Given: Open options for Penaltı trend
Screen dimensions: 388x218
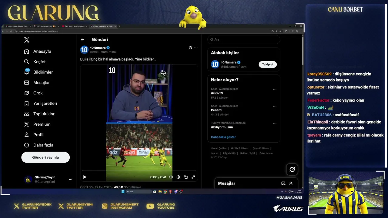Looking at the screenshot, I should click(x=275, y=107).
